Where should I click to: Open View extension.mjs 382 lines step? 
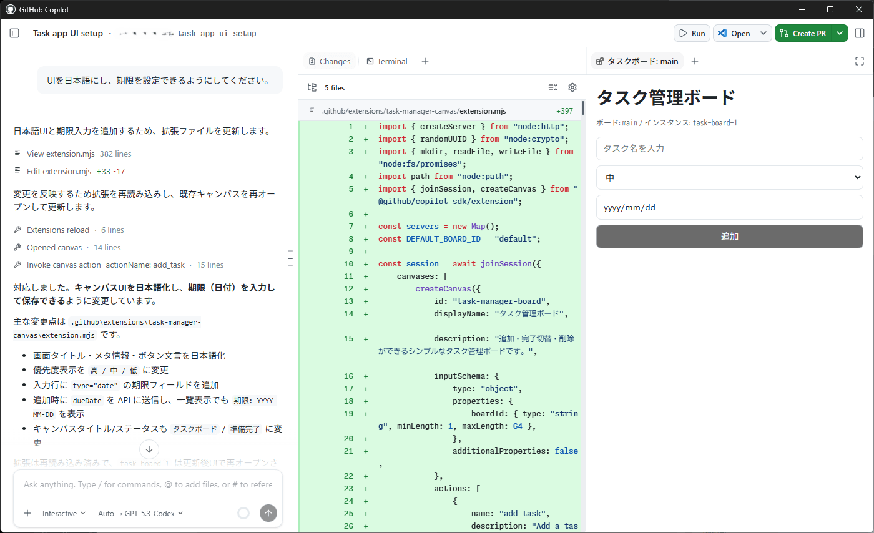click(72, 154)
